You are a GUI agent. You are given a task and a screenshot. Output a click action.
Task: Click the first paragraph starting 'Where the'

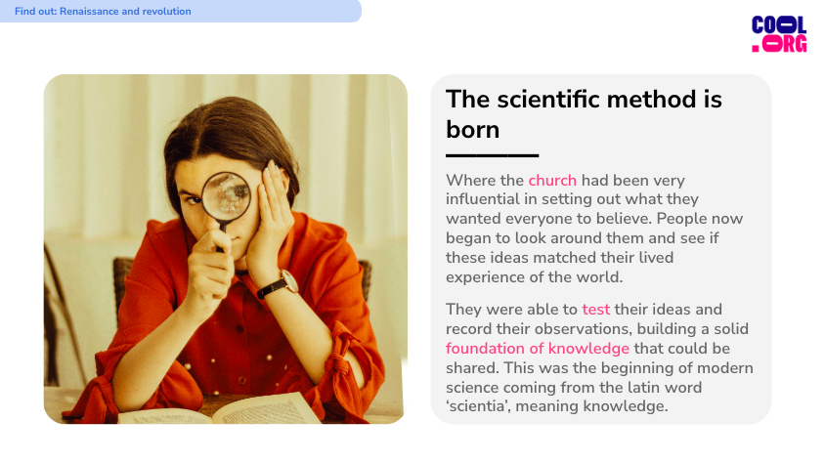coord(594,229)
